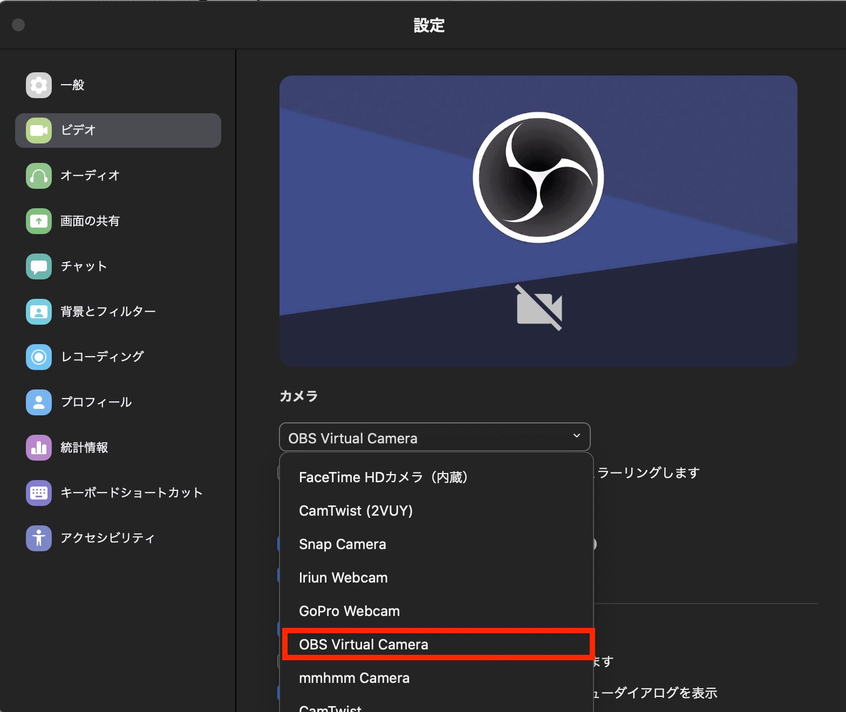846x712 pixels.
Task: Open the オーディオ headphone icon
Action: 39,176
